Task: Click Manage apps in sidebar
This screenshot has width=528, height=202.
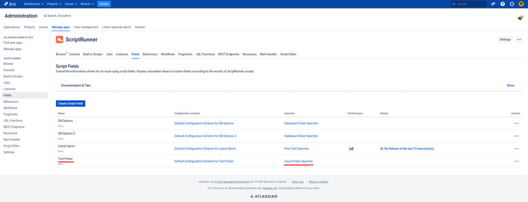Action: coord(13,49)
